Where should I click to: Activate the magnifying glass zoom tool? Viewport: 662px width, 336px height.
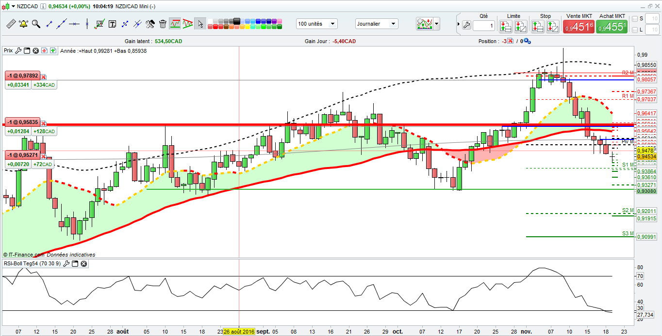click(x=36, y=24)
